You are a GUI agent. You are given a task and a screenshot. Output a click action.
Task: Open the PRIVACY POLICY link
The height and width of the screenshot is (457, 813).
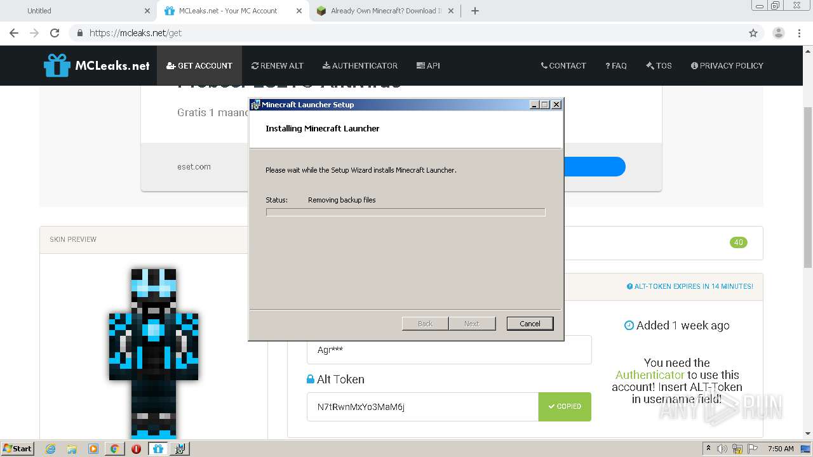click(727, 65)
